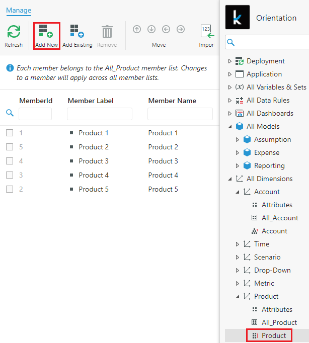Click the Member Name filter input field

point(180,114)
